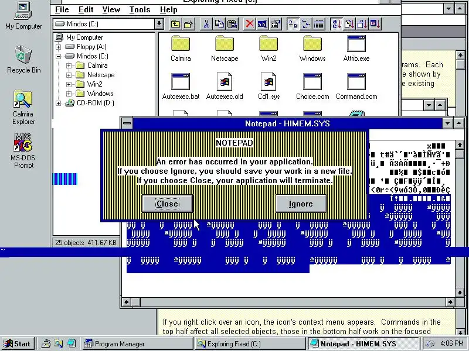Screen dimensions: 469x351
Task: Open the Recycle Bin desktop icon
Action: pos(23,60)
